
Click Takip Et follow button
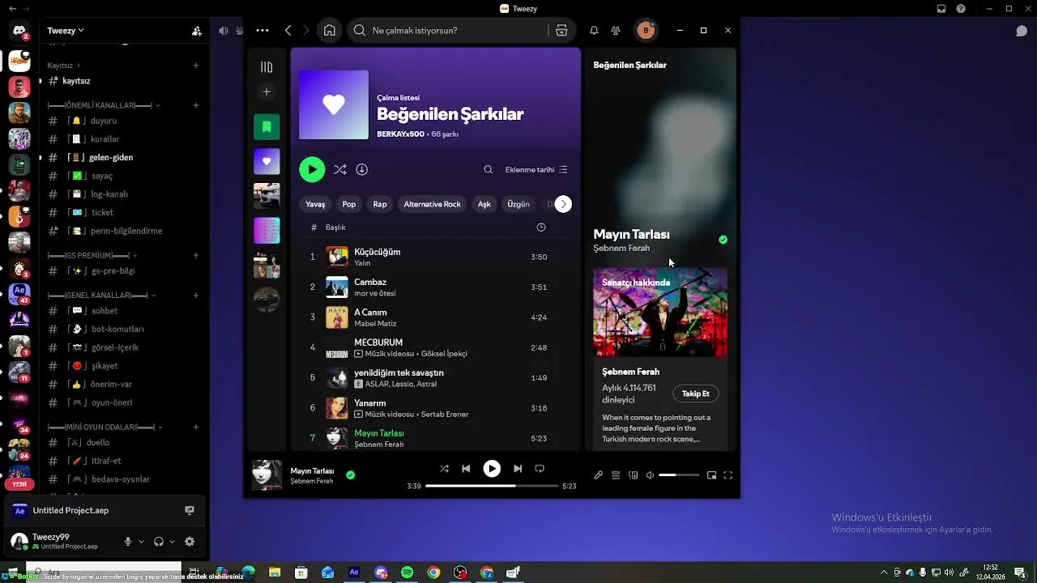click(x=695, y=394)
